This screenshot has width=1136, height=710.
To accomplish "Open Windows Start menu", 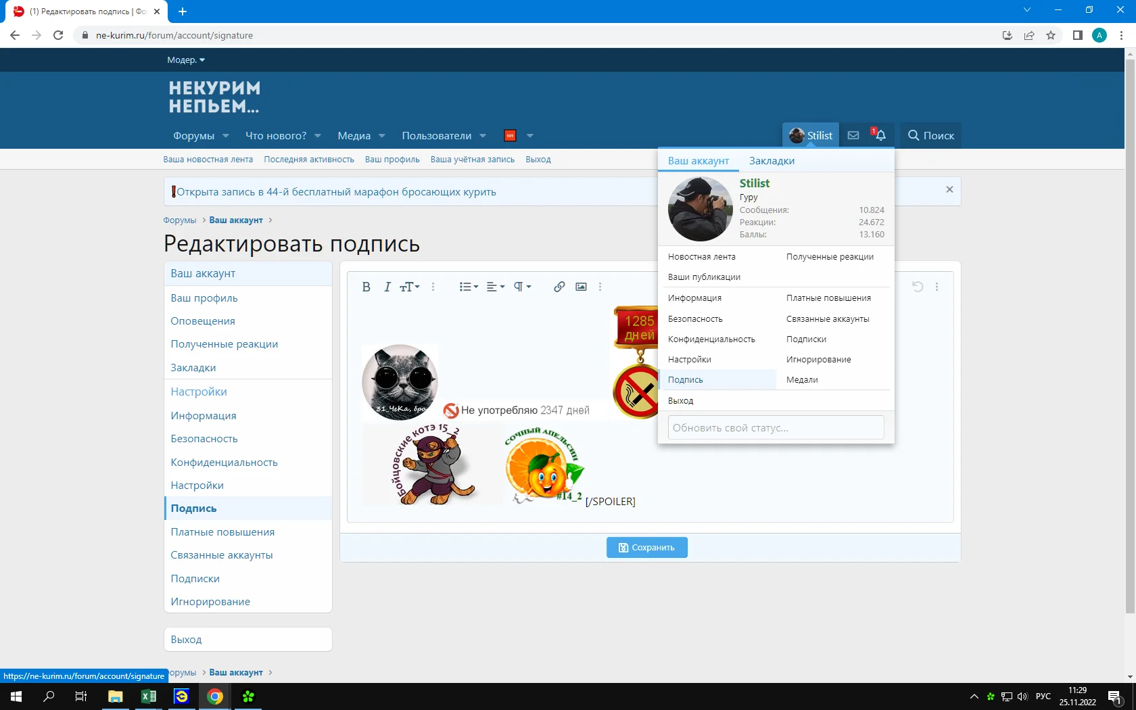I will tap(16, 696).
